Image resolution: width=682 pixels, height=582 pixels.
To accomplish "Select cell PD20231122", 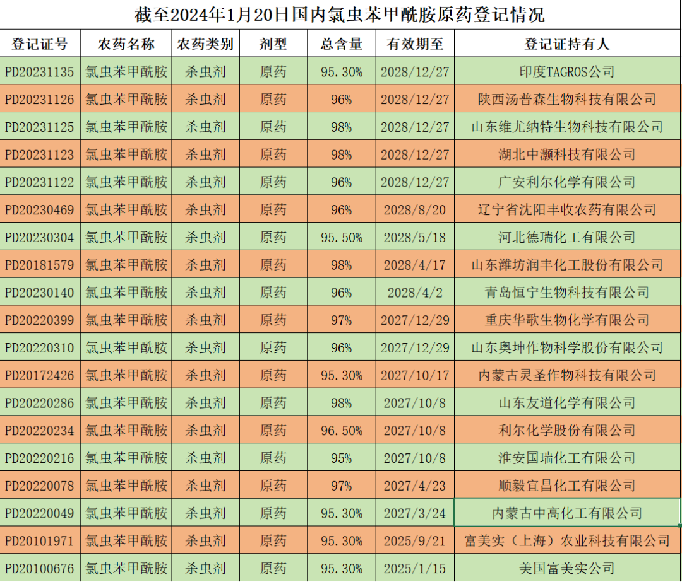I will click(x=40, y=181).
